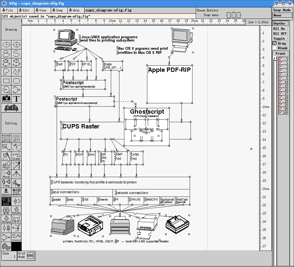Click the All Off depths button
This screenshot has width=294, height=267.
point(280,34)
